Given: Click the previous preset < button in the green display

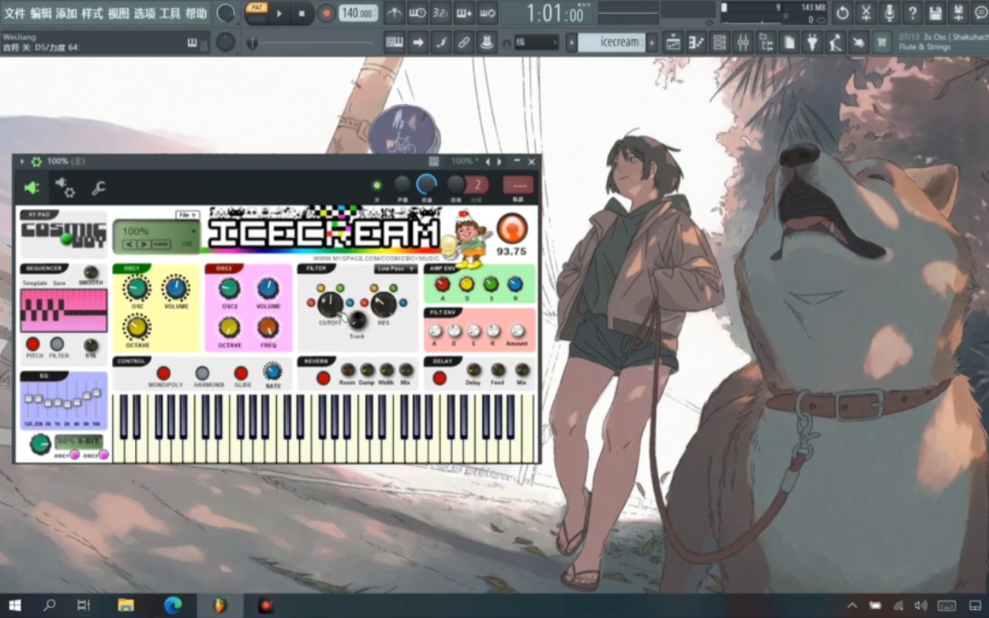Looking at the screenshot, I should point(129,244).
